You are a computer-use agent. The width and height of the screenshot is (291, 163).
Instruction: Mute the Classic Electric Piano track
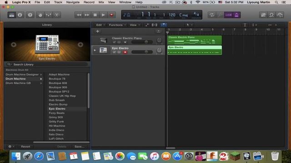click(x=114, y=42)
